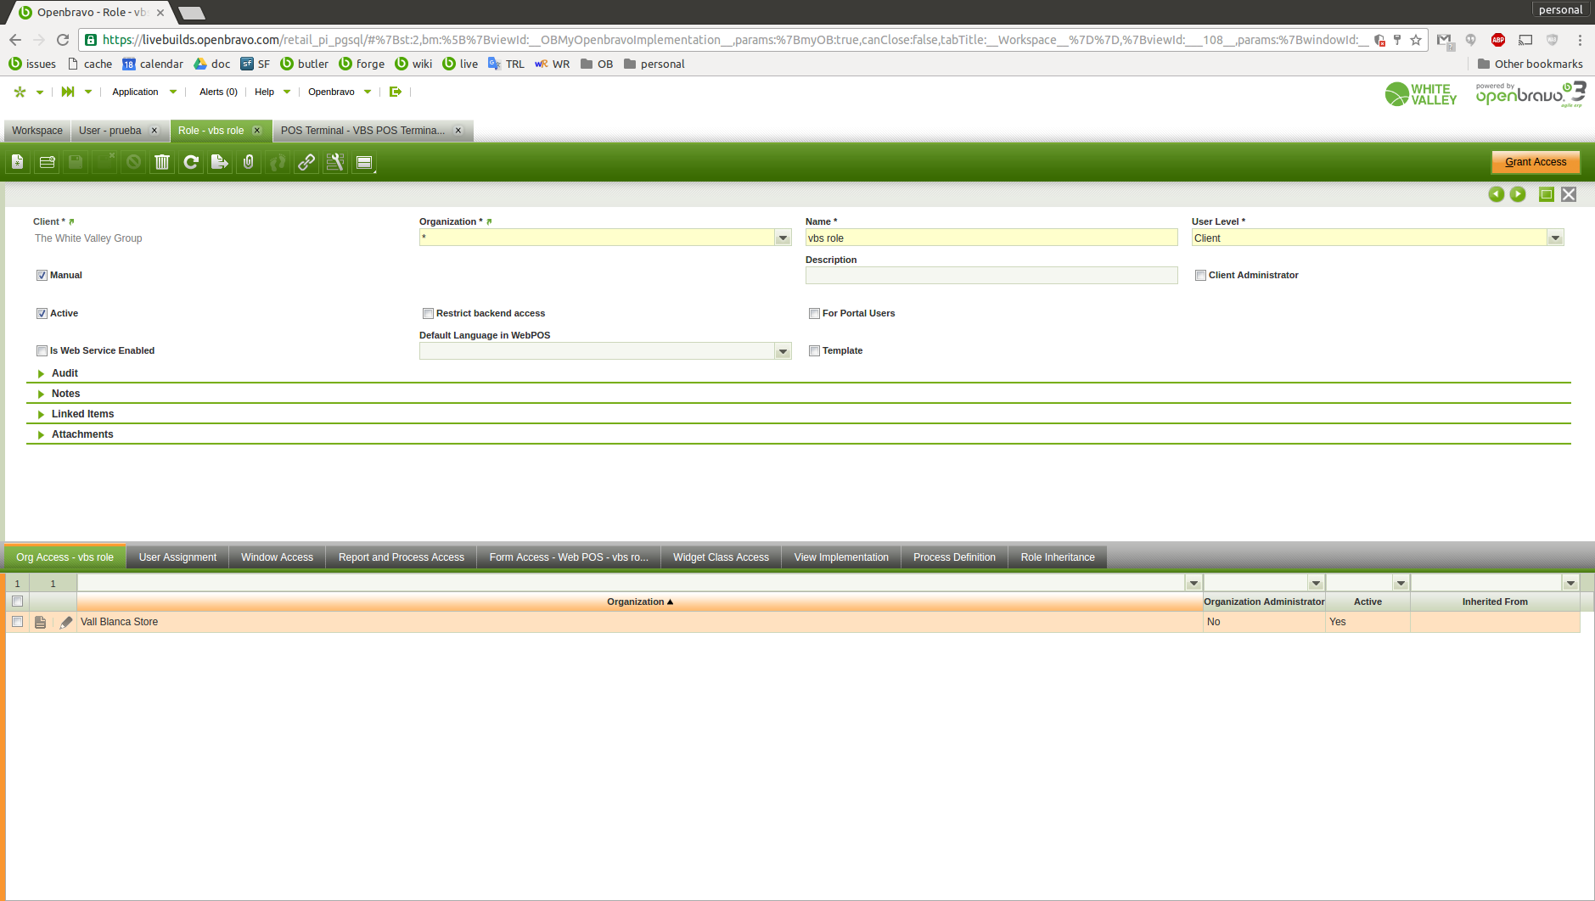Click the paperclip attachments icon
Image resolution: width=1595 pixels, height=901 pixels.
pos(249,162)
